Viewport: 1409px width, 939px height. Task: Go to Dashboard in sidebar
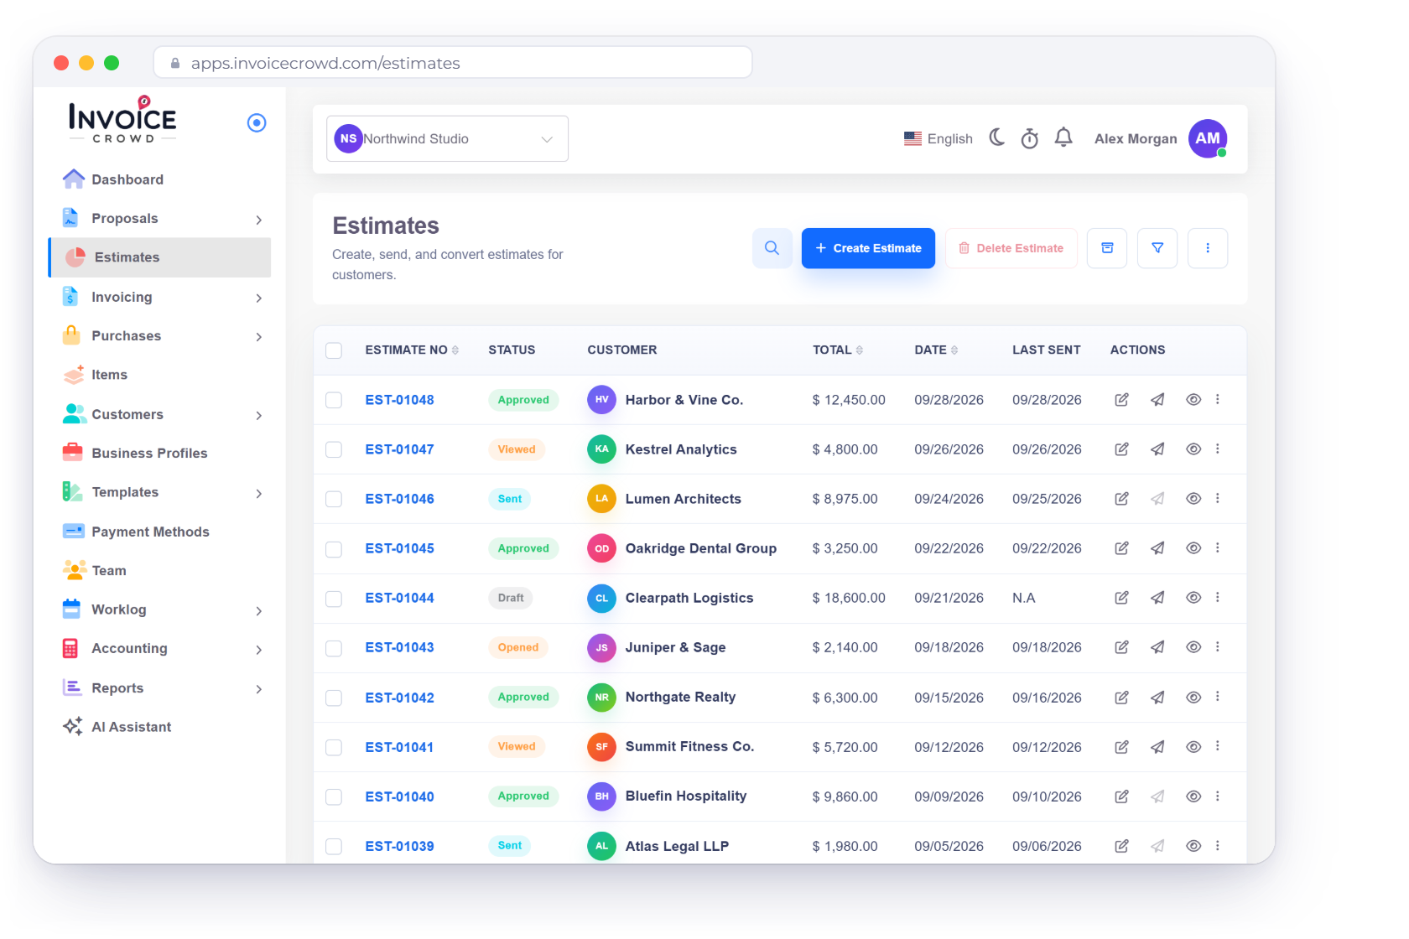(160, 179)
